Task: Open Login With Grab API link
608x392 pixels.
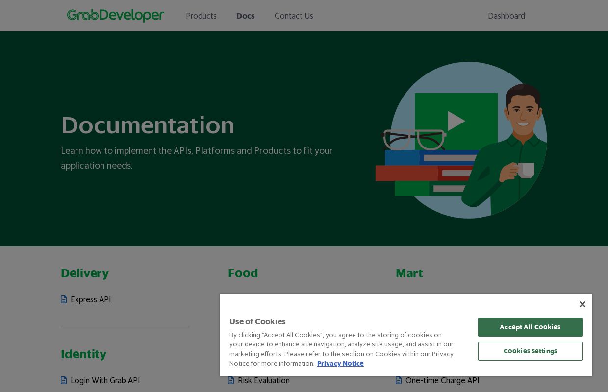Action: coord(105,380)
